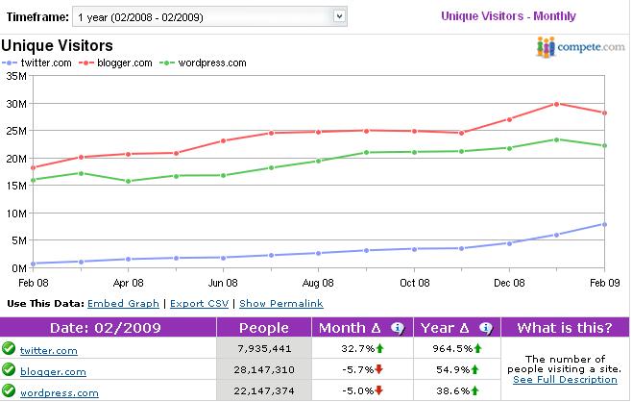Click the 38.6% year change value
The height and width of the screenshot is (402, 632).
pos(452,390)
